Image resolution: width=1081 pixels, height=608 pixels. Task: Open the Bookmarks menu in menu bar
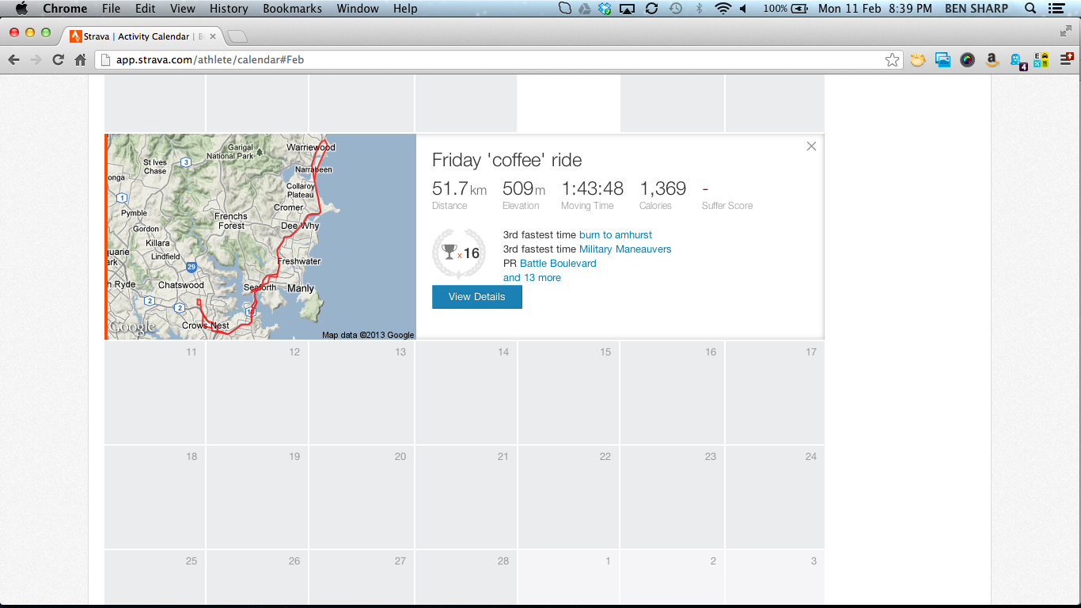point(292,9)
